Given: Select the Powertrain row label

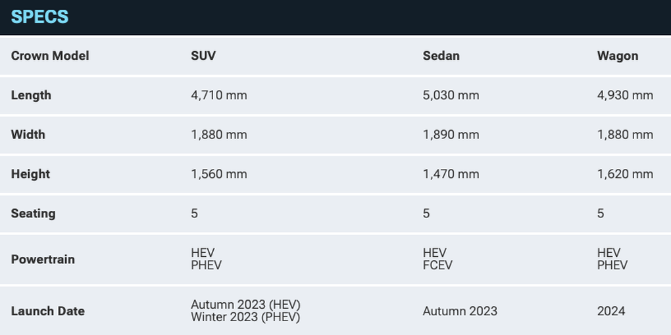Looking at the screenshot, I should click(x=43, y=259).
